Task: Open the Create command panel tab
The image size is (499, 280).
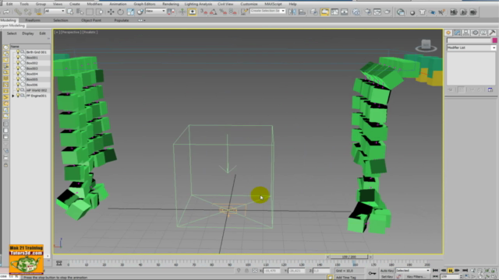Action: point(448,33)
